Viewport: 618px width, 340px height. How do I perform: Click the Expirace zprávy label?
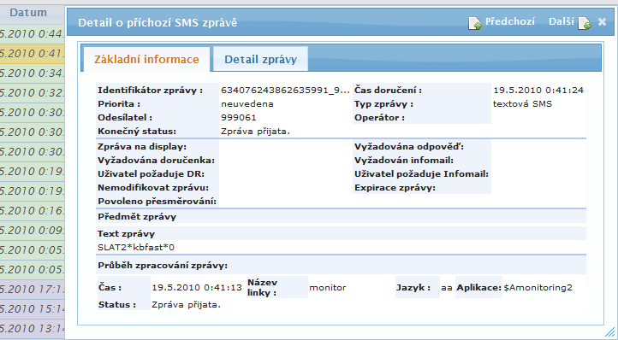(x=395, y=188)
